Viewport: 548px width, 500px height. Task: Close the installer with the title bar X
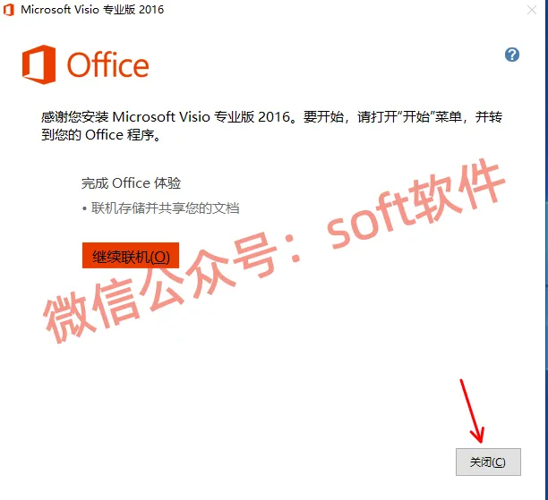click(532, 10)
